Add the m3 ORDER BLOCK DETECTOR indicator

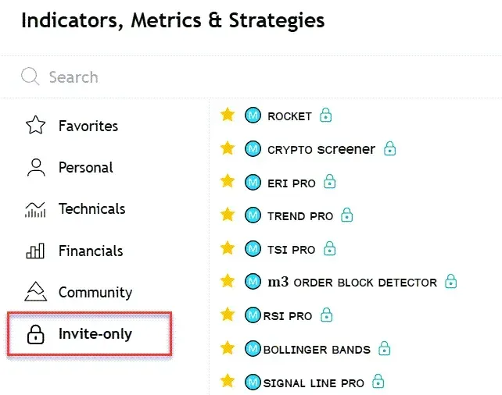[x=352, y=282]
